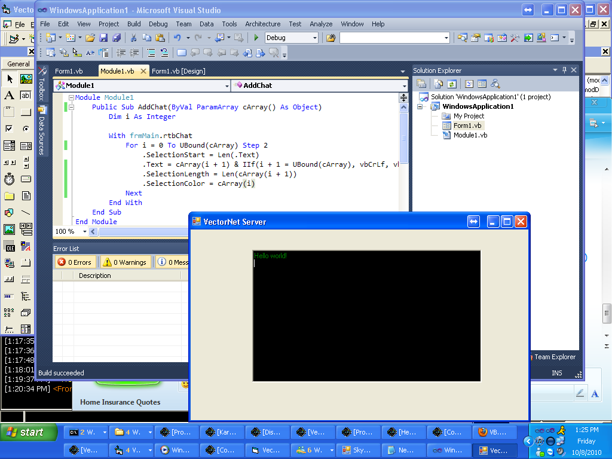612x459 pixels.
Task: Toggle the 0 Warnings filter
Action: (124, 262)
